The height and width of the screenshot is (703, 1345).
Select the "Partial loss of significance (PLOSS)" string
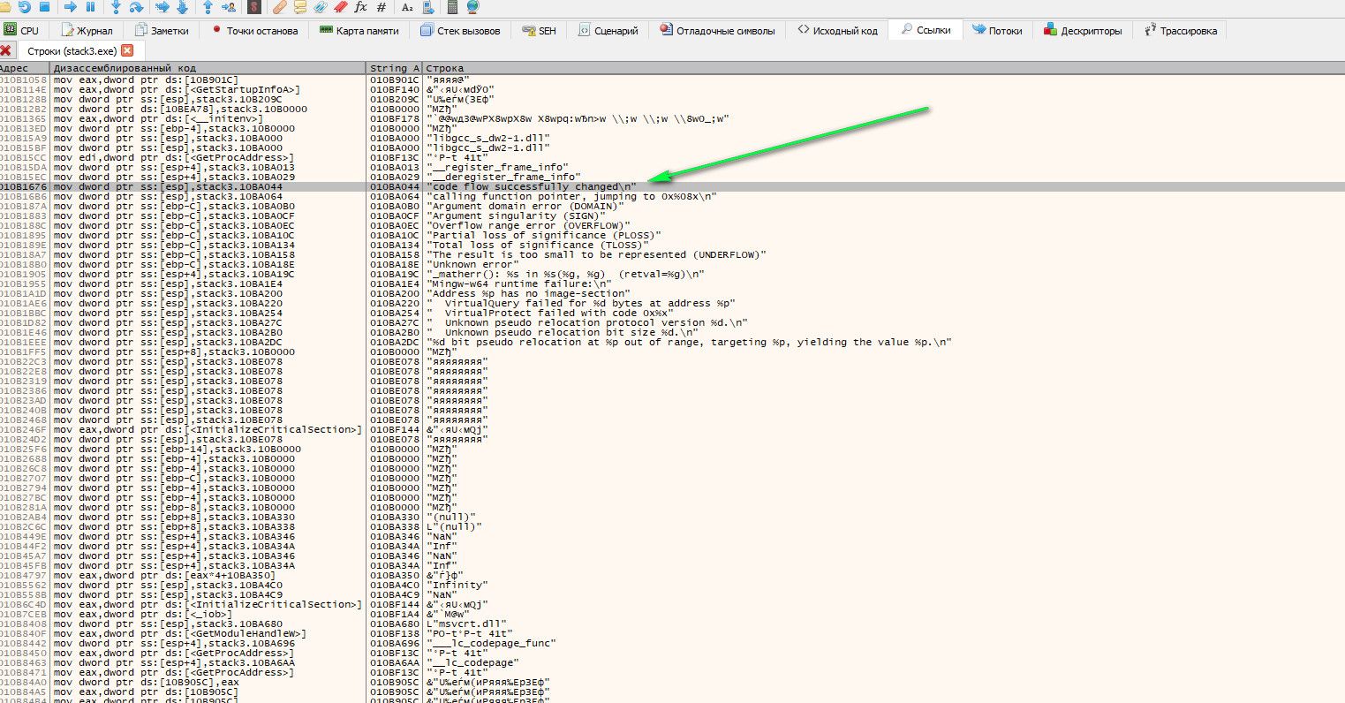point(544,236)
